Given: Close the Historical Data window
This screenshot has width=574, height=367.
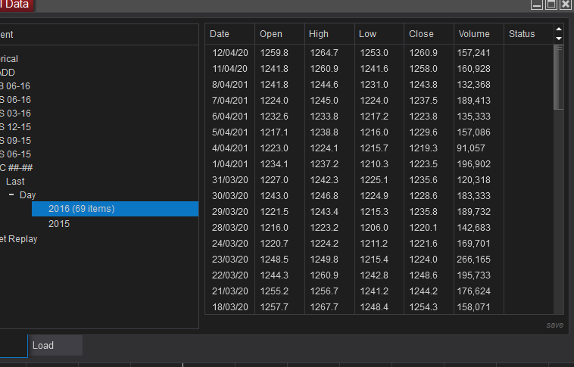Looking at the screenshot, I should (x=565, y=5).
